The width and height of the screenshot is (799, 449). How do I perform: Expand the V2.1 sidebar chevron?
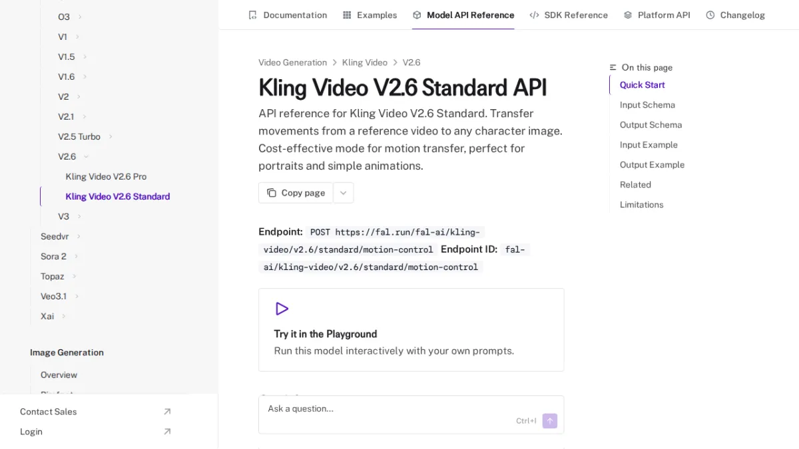pos(85,116)
